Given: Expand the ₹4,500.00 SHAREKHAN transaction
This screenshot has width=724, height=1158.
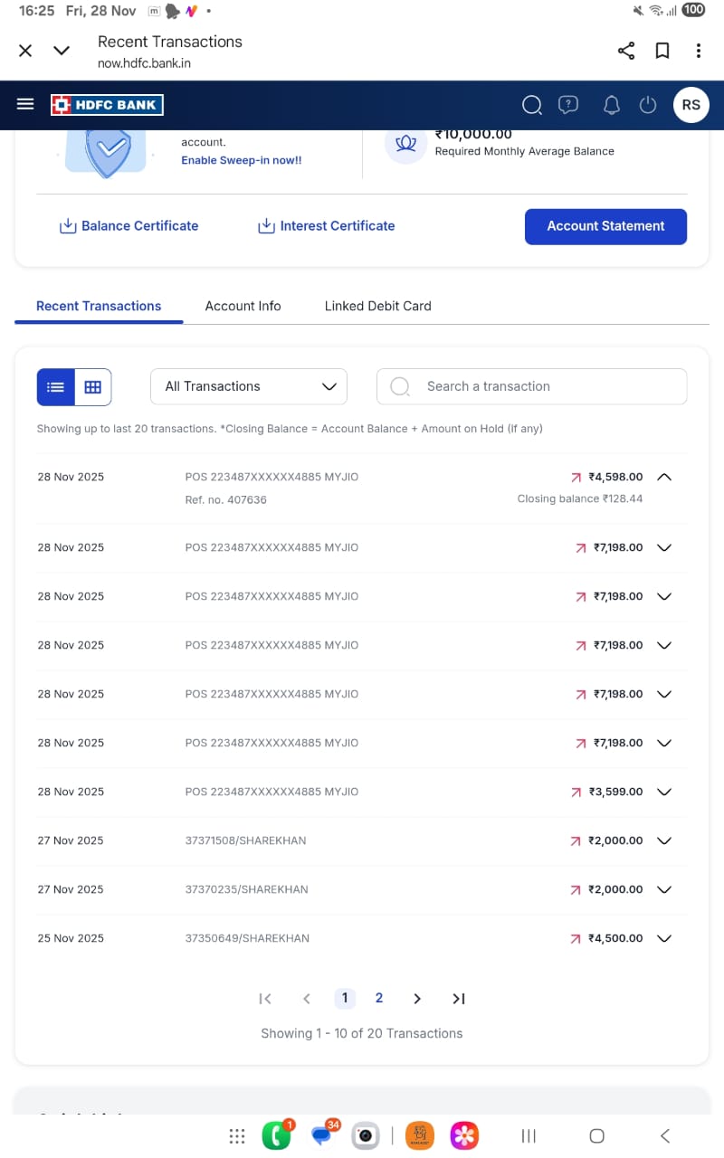Looking at the screenshot, I should point(663,938).
